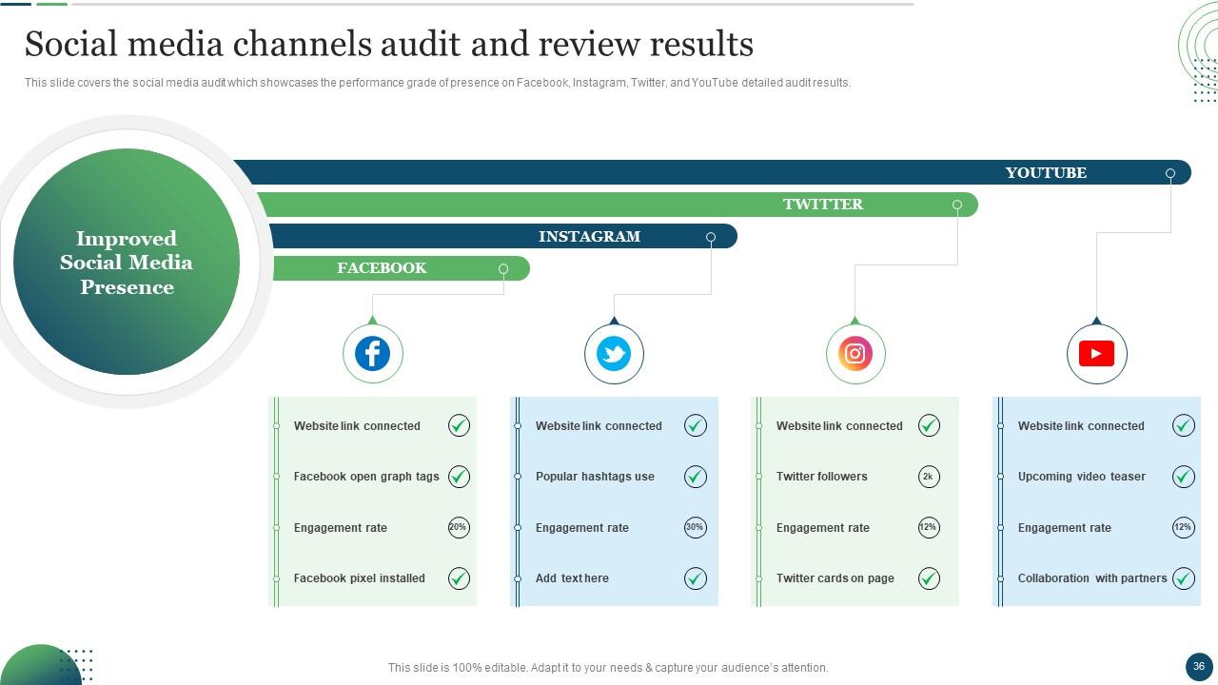Click the Twitter bird logo icon
1218x685 pixels.
(x=614, y=354)
